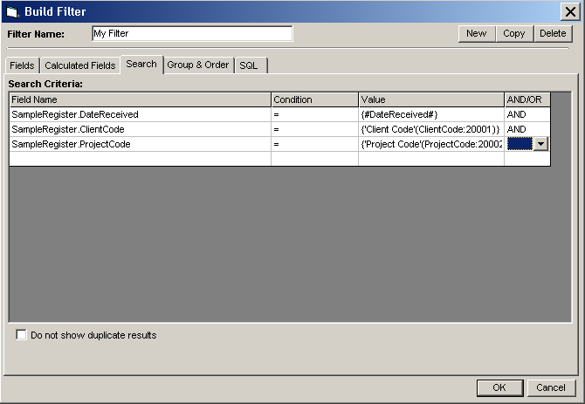Switch to the Fields tab
The height and width of the screenshot is (404, 585).
(22, 65)
